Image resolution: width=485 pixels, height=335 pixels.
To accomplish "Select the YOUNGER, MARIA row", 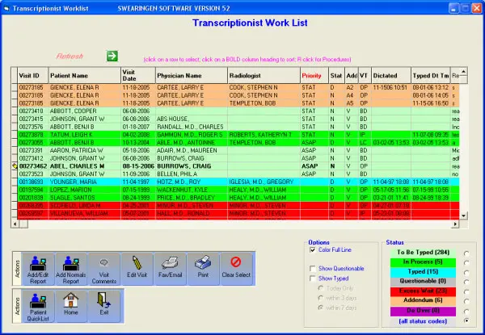I will pyautogui.click(x=238, y=182).
